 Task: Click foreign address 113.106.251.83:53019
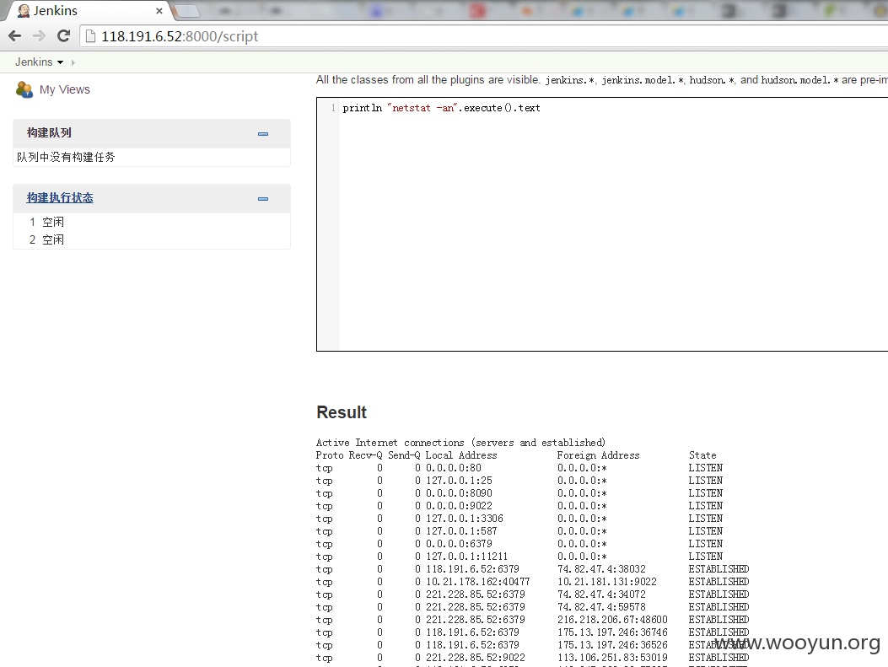(612, 658)
